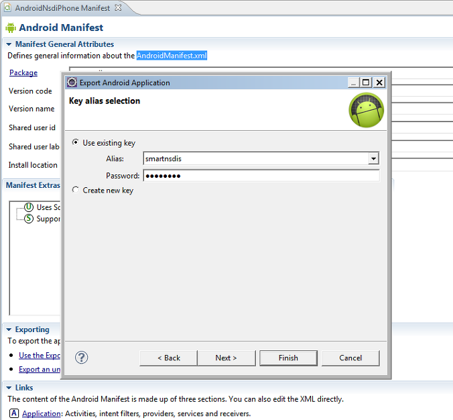This screenshot has width=453, height=420.
Task: Collapse the Exporting section
Action: (9, 329)
